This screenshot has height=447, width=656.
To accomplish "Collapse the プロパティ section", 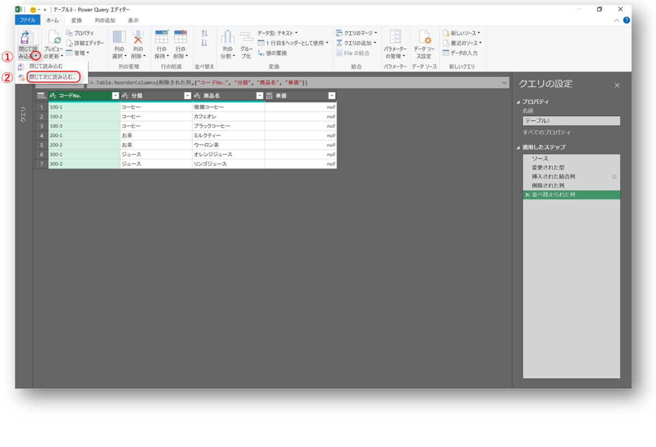I will click(519, 102).
